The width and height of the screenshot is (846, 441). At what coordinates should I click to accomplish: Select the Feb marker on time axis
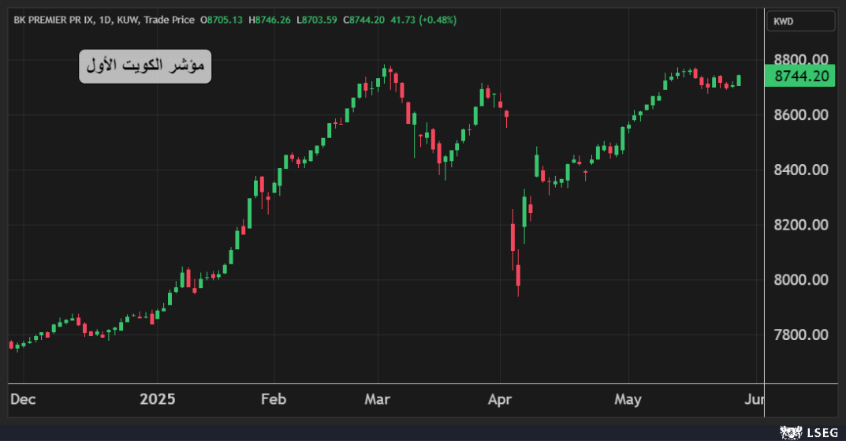click(x=273, y=400)
